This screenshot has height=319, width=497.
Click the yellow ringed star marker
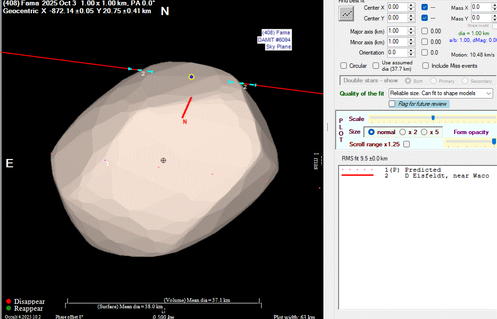coord(192,77)
